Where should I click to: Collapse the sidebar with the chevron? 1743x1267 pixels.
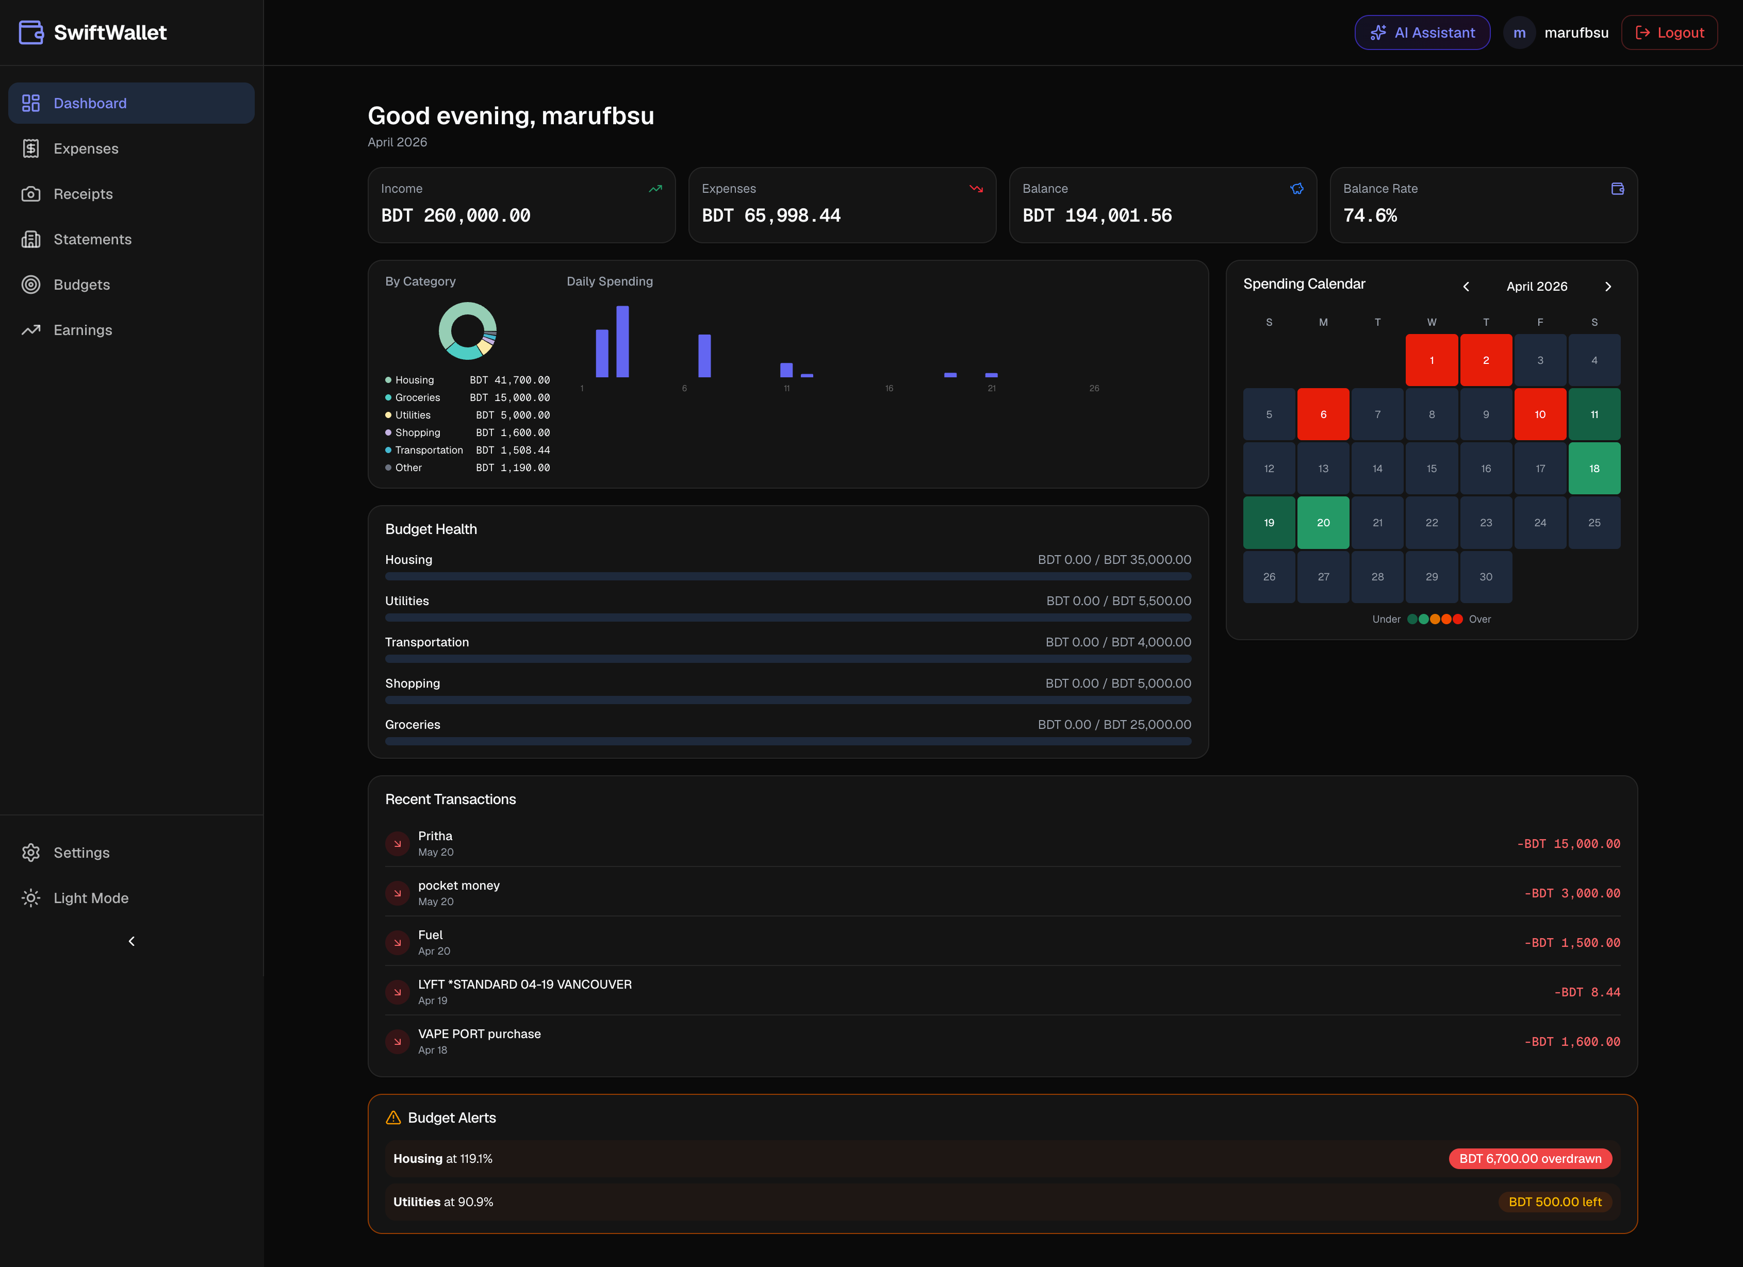coord(131,941)
